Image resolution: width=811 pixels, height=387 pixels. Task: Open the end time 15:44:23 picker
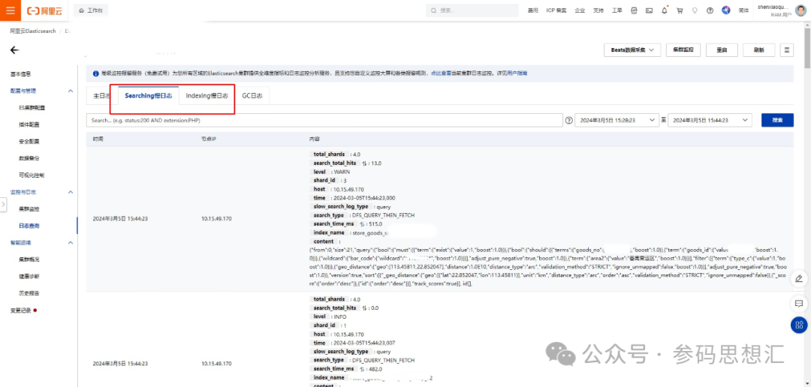pyautogui.click(x=710, y=120)
